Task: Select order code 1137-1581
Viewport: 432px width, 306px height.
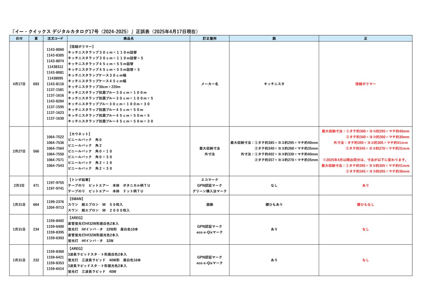Action: coord(55,90)
